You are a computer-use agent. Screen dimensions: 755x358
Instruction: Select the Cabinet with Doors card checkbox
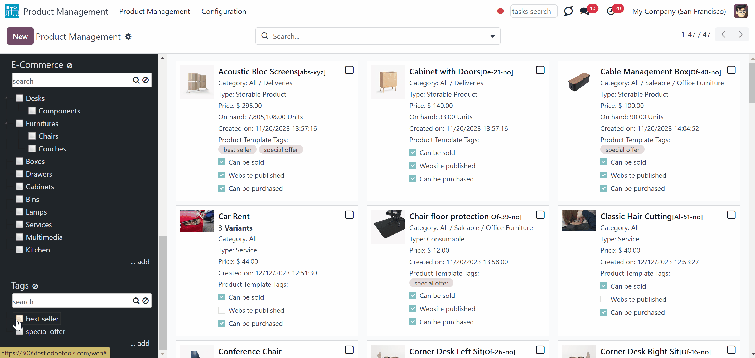pyautogui.click(x=540, y=70)
